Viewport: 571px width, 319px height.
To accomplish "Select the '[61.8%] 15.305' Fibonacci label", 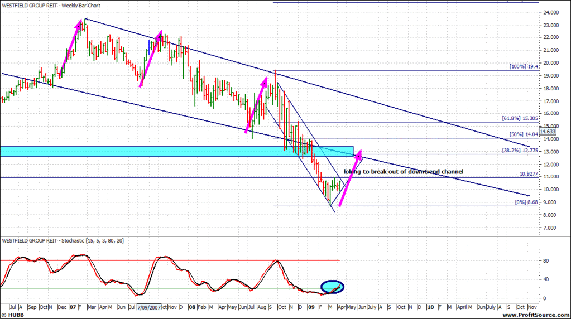I will (x=520, y=118).
